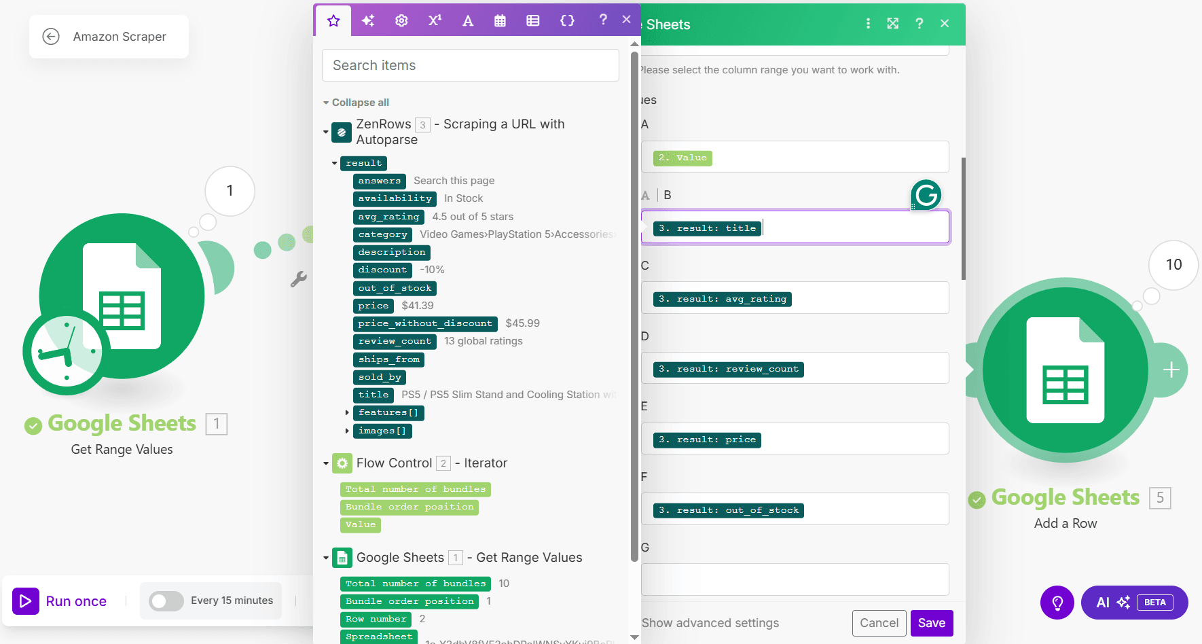The image size is (1202, 644).
Task: Insert the availability variable
Action: 395,198
